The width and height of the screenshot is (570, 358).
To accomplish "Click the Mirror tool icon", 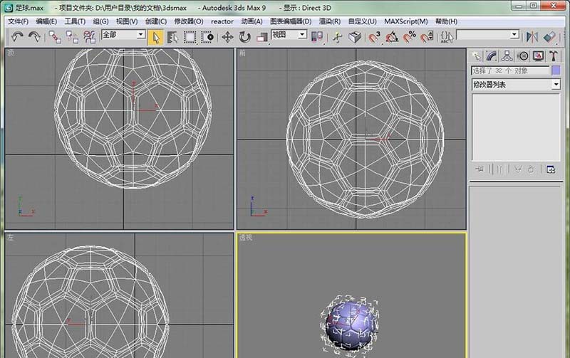I will (532, 37).
